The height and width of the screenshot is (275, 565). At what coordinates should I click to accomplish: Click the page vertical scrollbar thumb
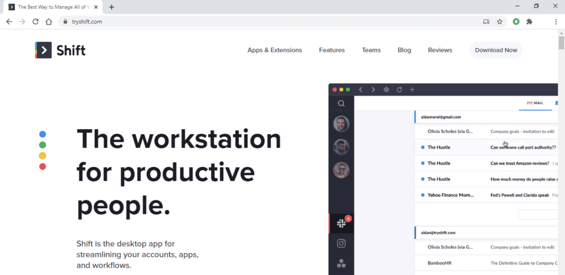tap(561, 42)
